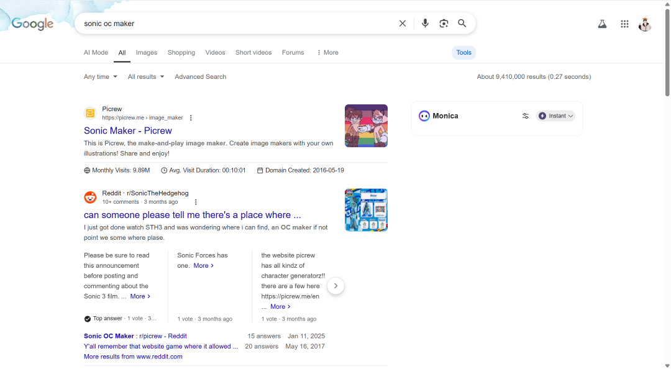Open Google account avatar

click(x=645, y=24)
